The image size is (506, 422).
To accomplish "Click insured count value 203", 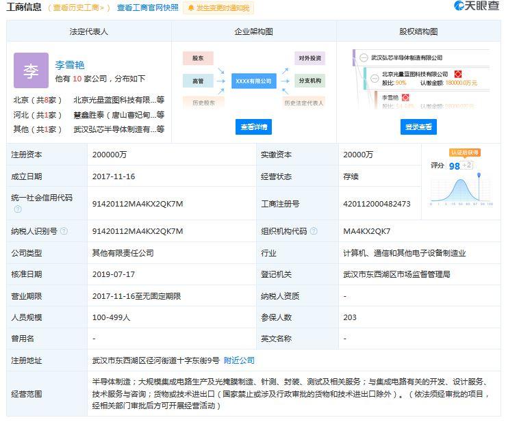I will pos(350,317).
